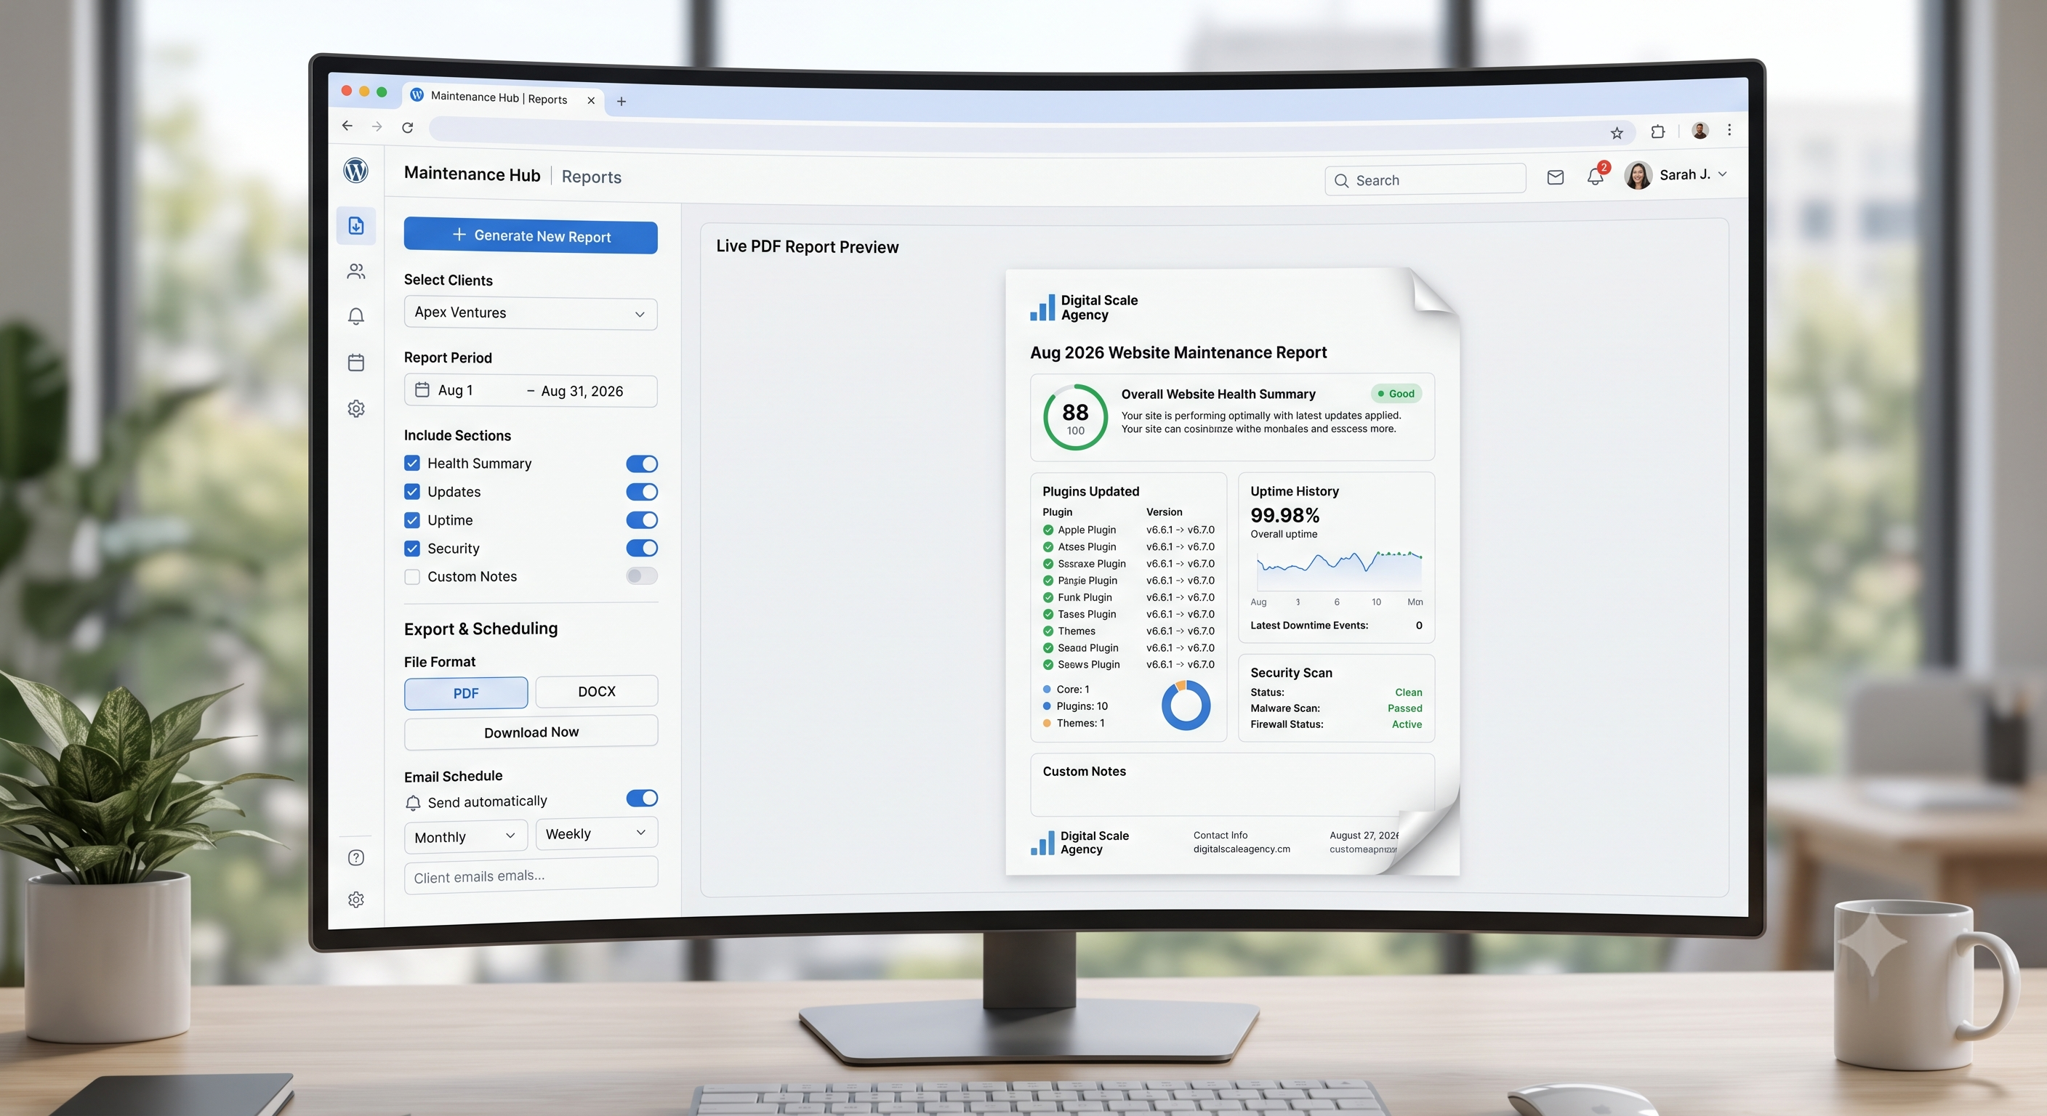Open the help question mark icon
The width and height of the screenshot is (2047, 1116).
(356, 857)
